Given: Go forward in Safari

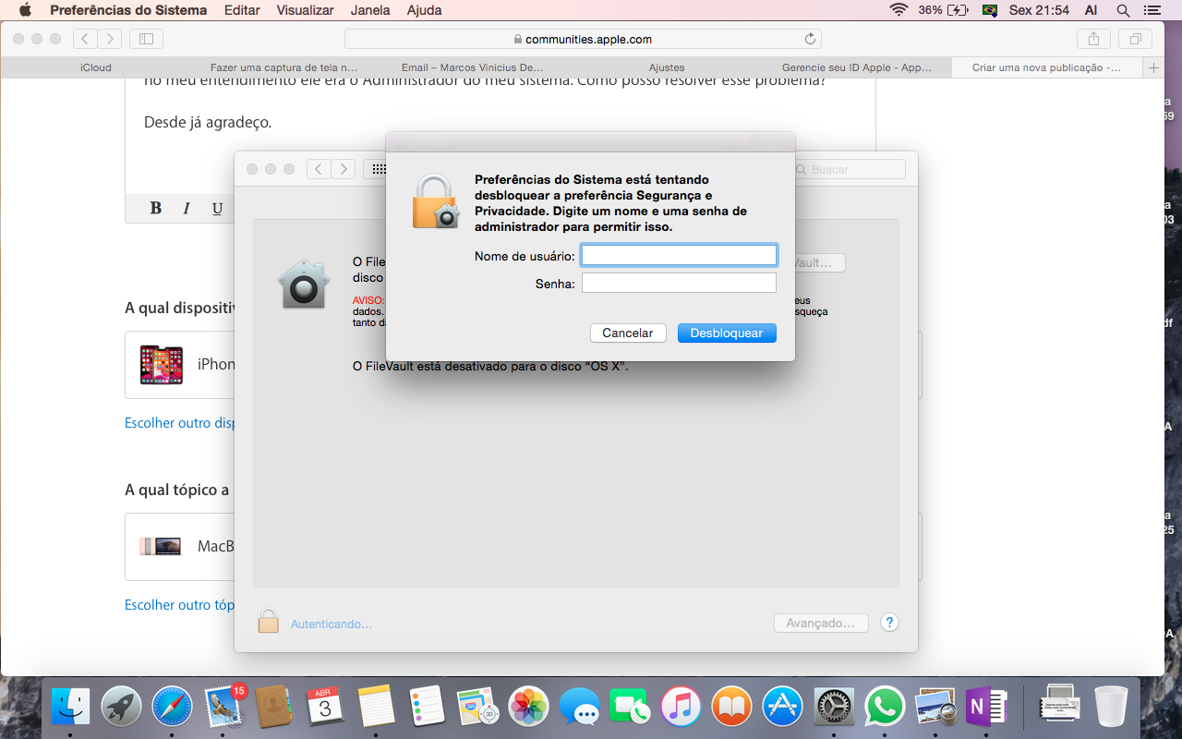Looking at the screenshot, I should pyautogui.click(x=110, y=39).
